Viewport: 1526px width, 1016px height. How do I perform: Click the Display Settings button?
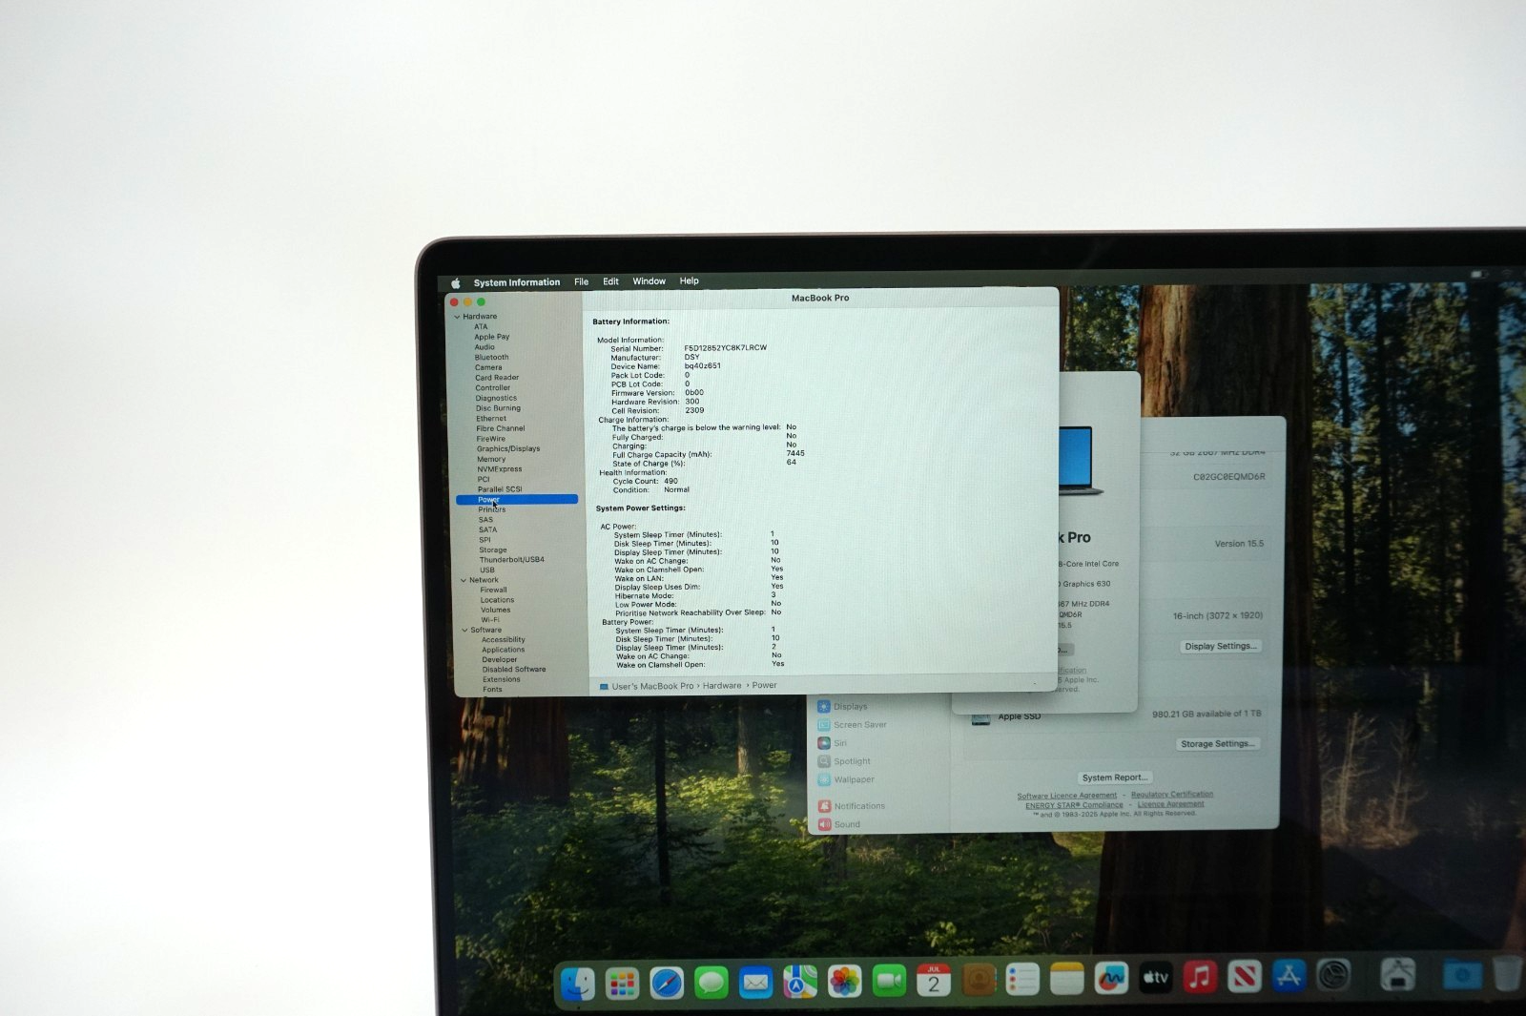(x=1220, y=646)
